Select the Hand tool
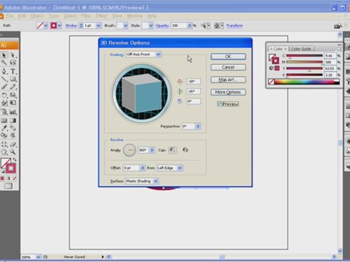350x262 pixels. [4, 152]
